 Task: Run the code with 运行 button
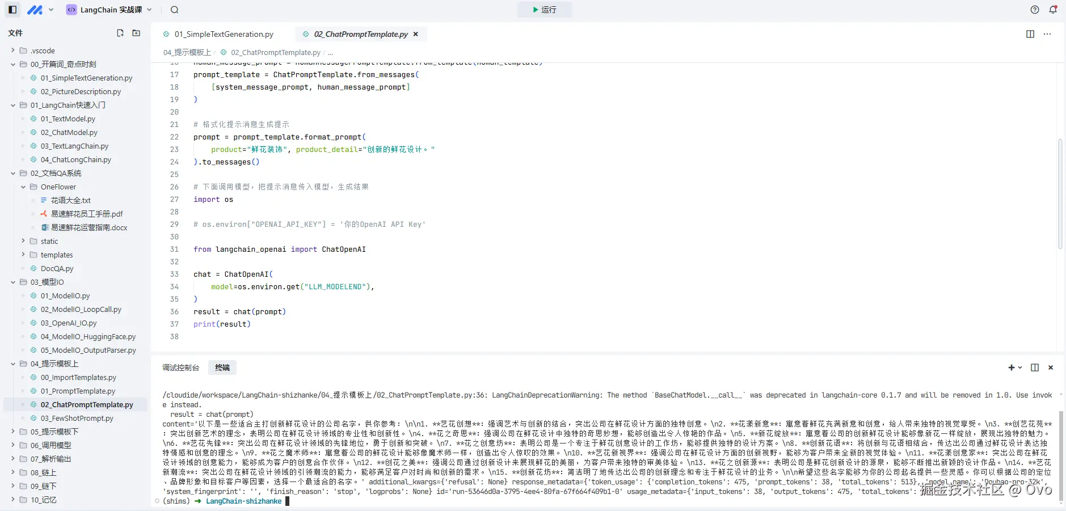click(544, 10)
